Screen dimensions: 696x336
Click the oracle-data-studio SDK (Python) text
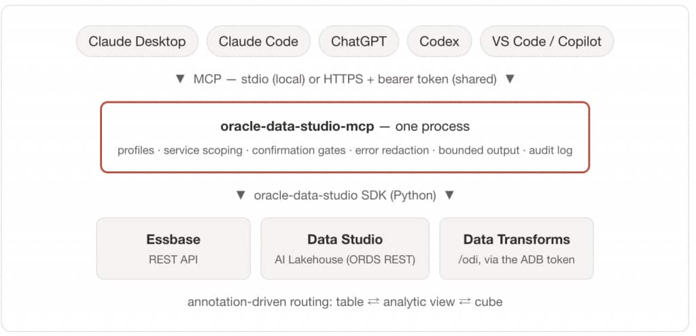tap(345, 196)
